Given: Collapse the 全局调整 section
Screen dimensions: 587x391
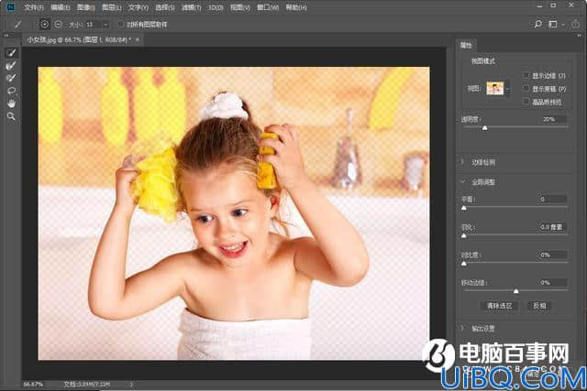Looking at the screenshot, I should coord(462,181).
